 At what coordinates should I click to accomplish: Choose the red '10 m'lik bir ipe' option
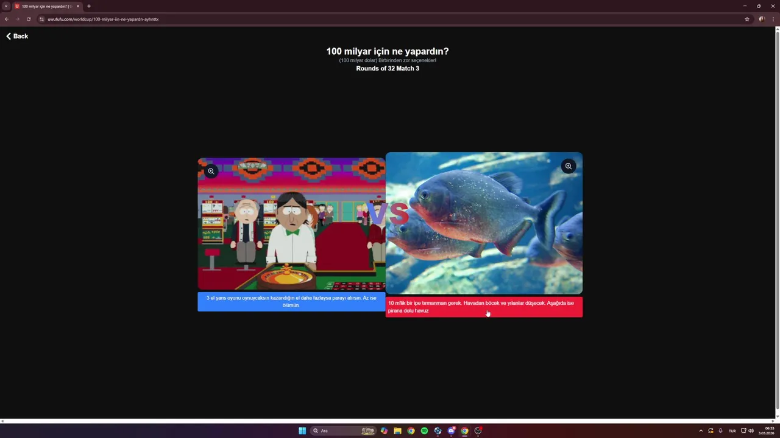coord(484,307)
